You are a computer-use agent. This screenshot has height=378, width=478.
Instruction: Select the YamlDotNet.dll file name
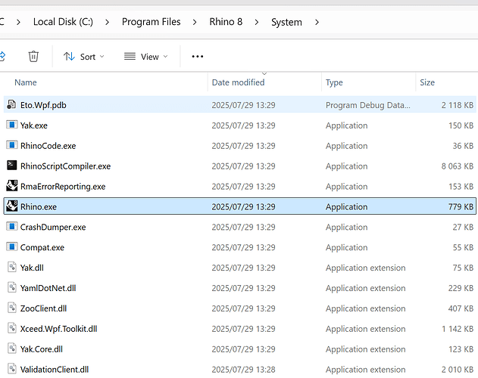[x=48, y=288]
